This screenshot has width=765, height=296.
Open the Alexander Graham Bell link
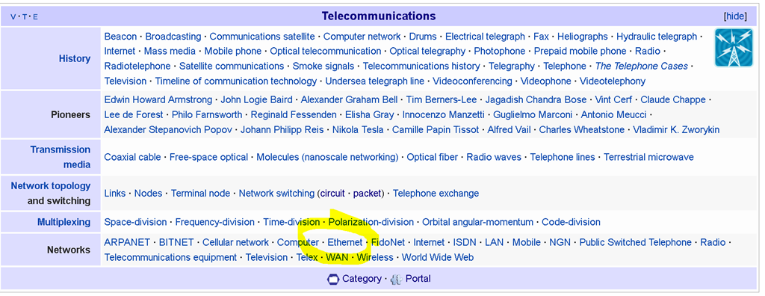(x=350, y=99)
